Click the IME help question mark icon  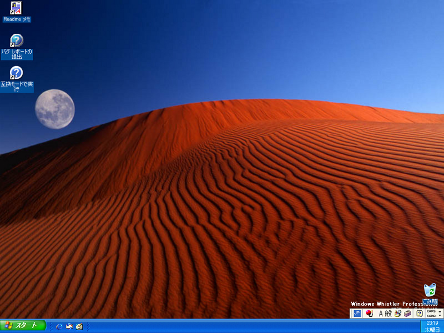[x=420, y=314]
